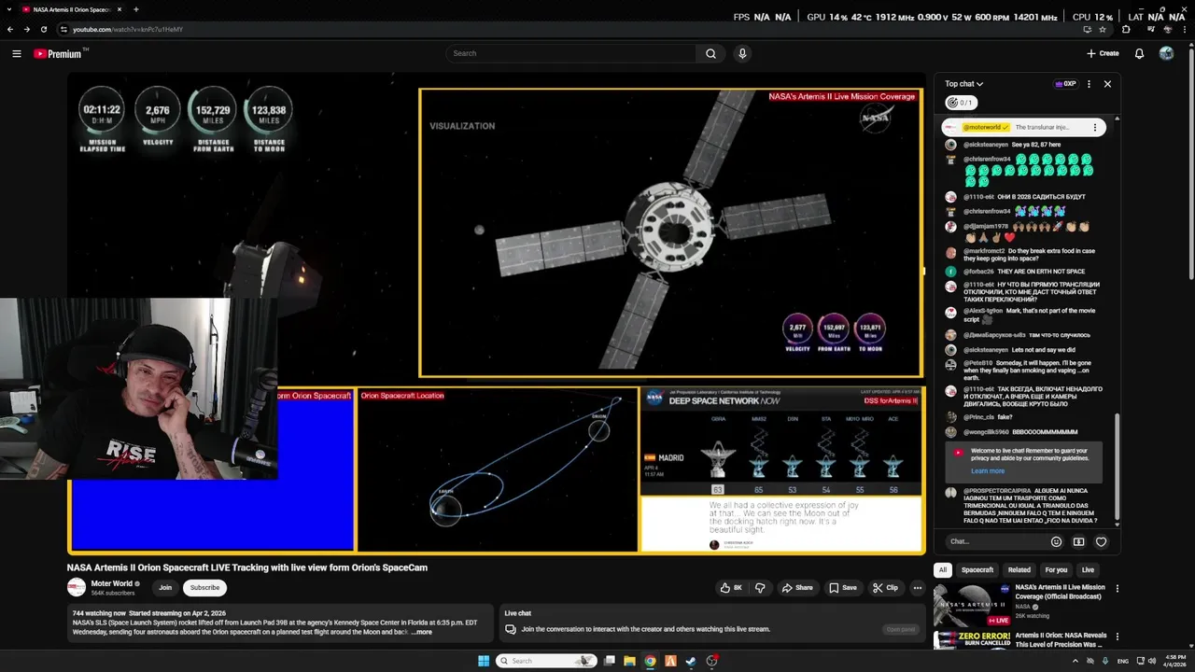
Task: Follow Learn more link in chat notice
Action: [x=988, y=470]
